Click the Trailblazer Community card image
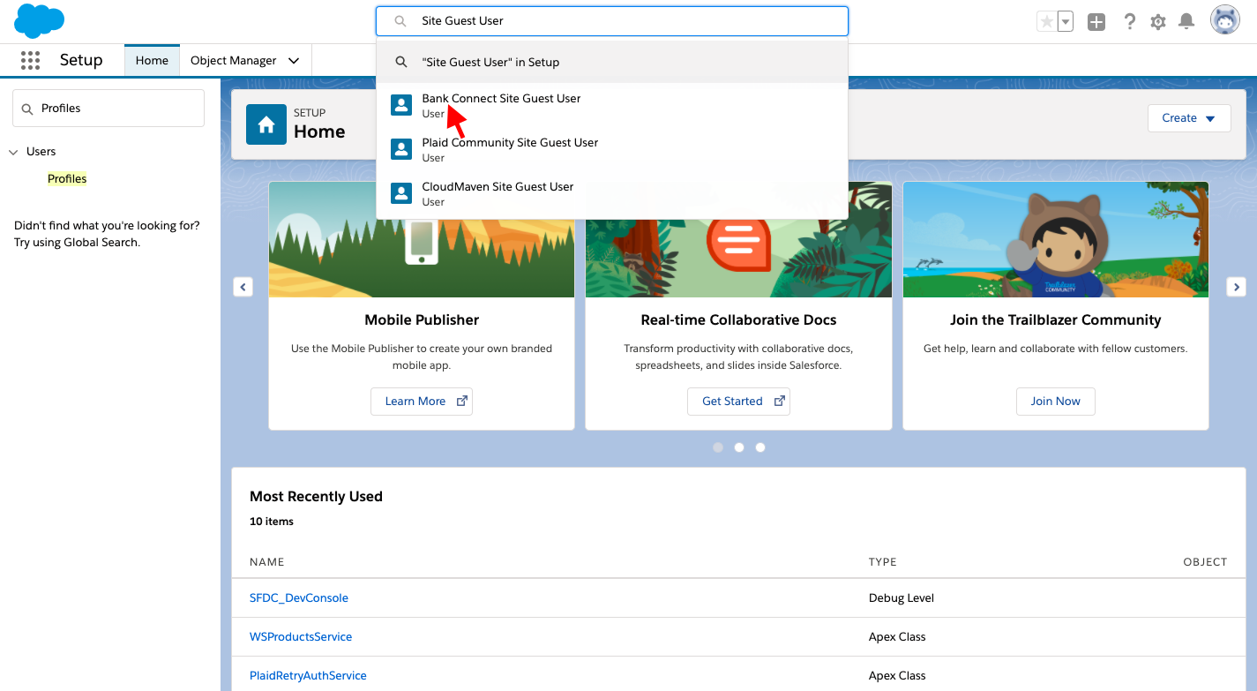The image size is (1257, 691). 1056,239
